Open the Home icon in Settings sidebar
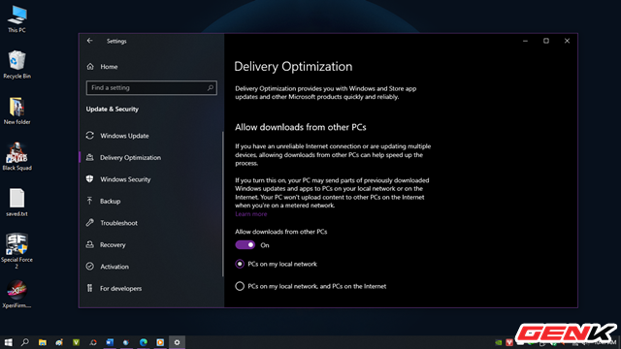The width and height of the screenshot is (621, 349). (x=90, y=67)
